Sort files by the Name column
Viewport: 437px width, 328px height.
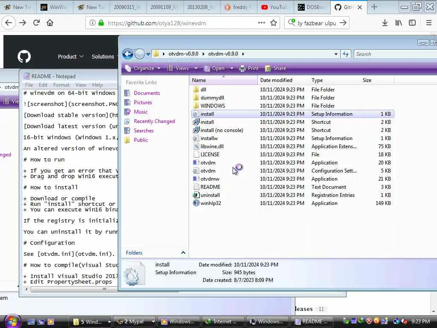tap(224, 80)
